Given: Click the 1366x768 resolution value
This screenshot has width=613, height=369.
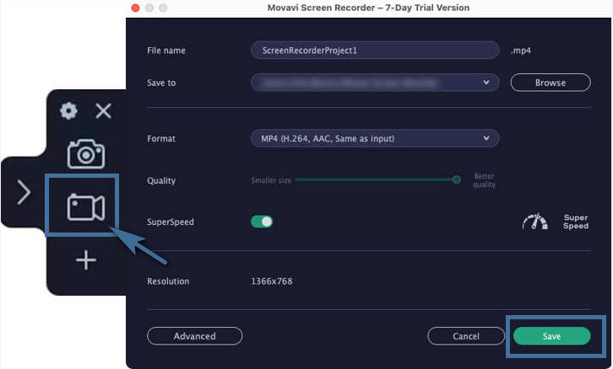Looking at the screenshot, I should point(272,281).
